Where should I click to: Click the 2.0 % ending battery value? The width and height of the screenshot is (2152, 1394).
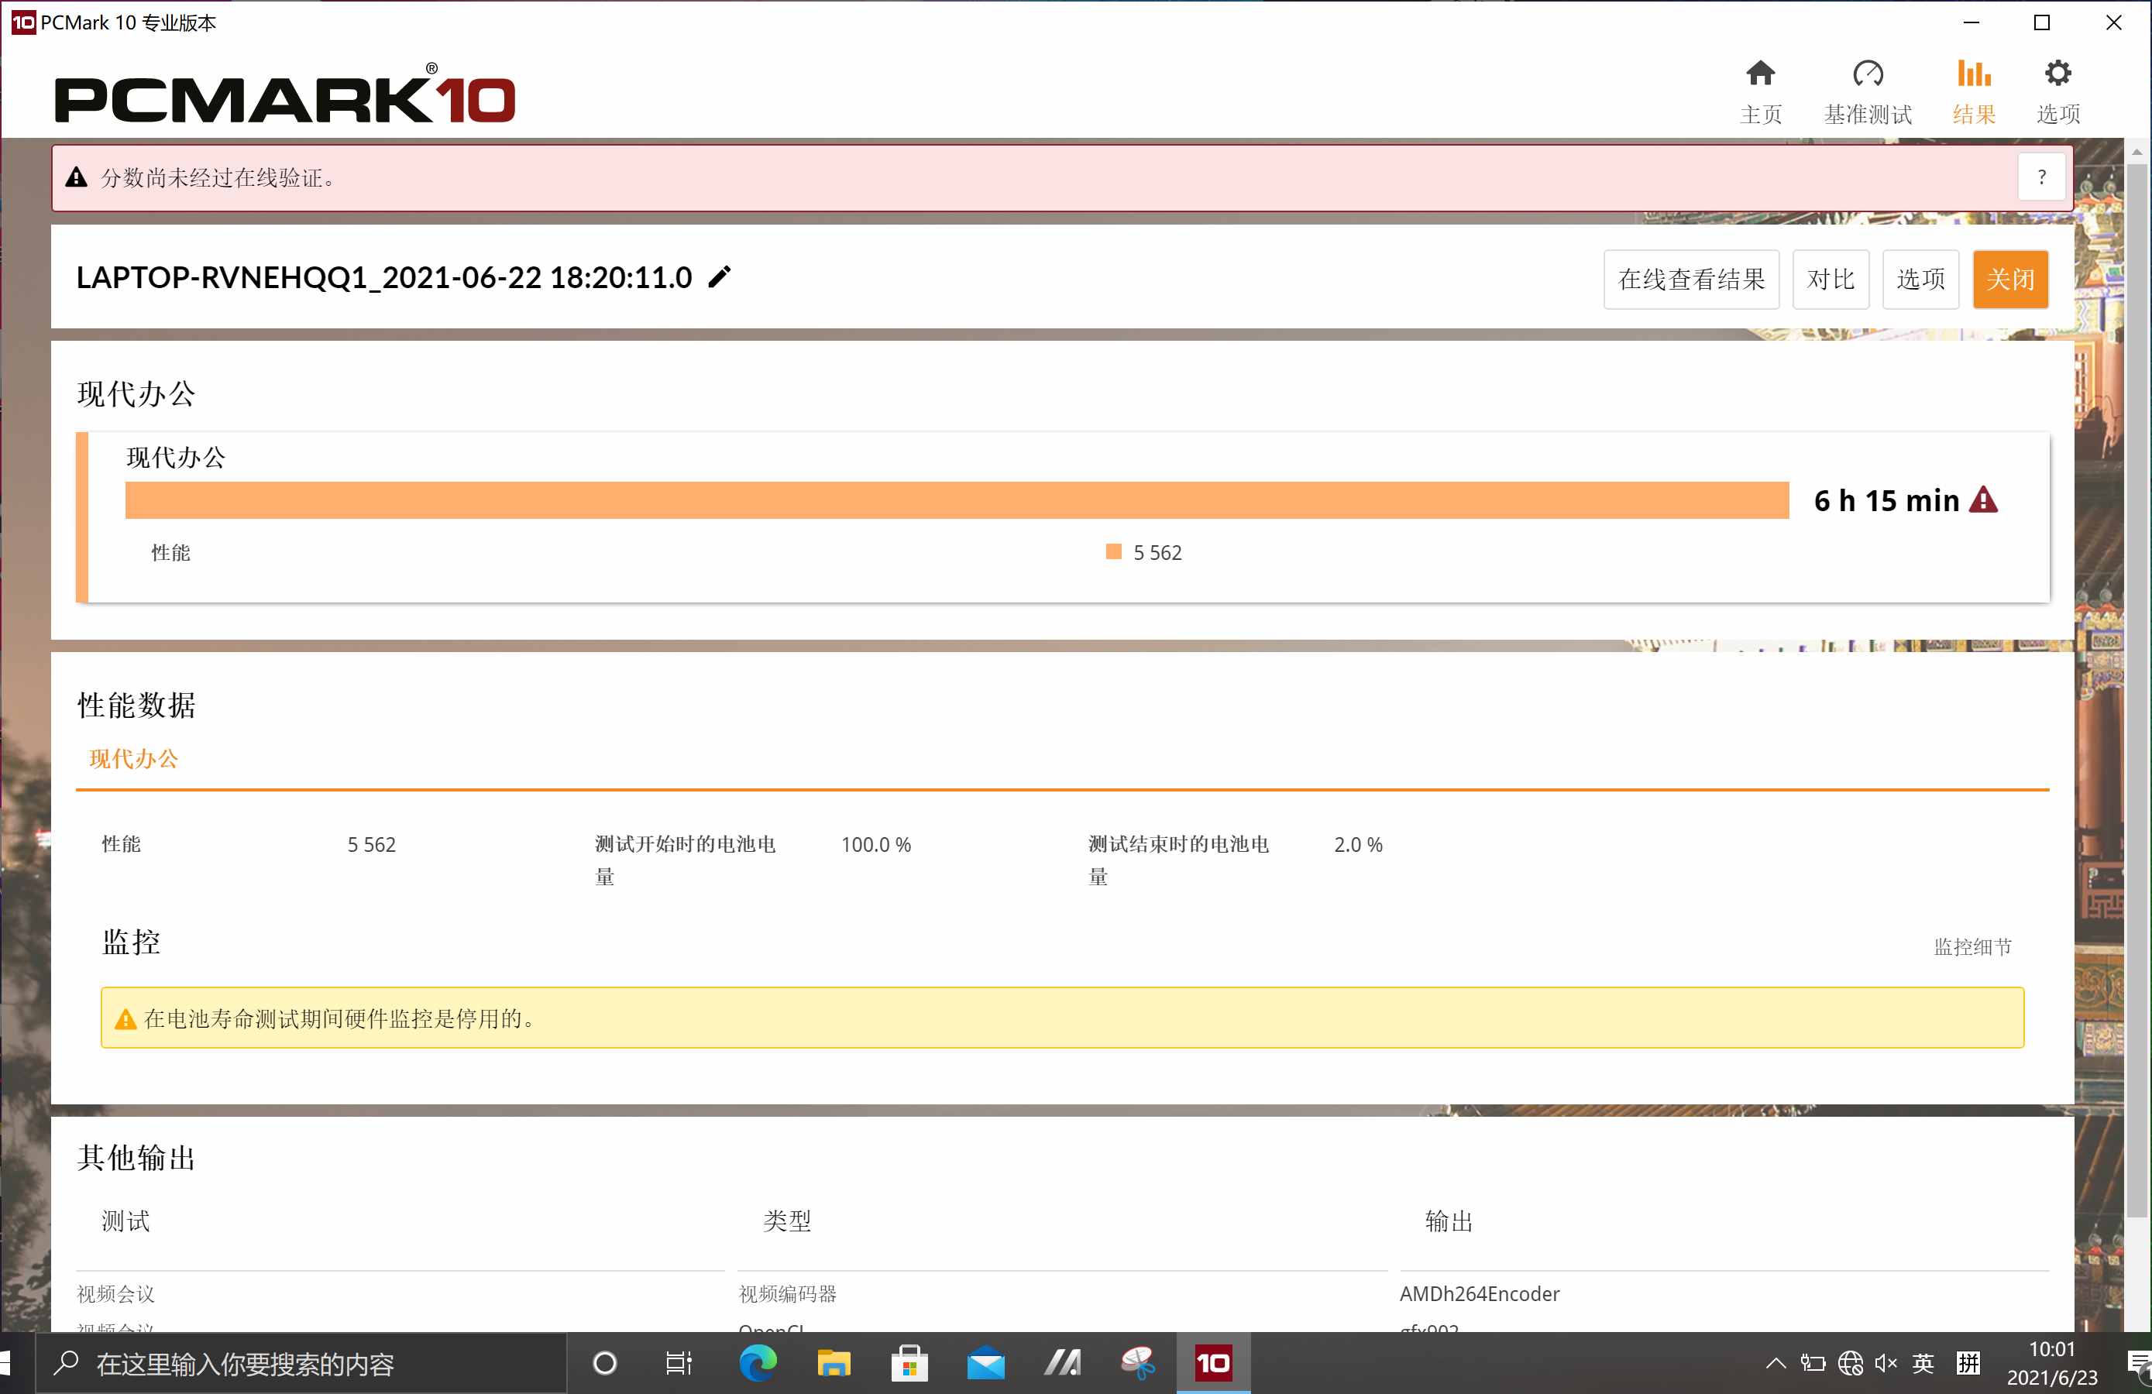tap(1357, 844)
